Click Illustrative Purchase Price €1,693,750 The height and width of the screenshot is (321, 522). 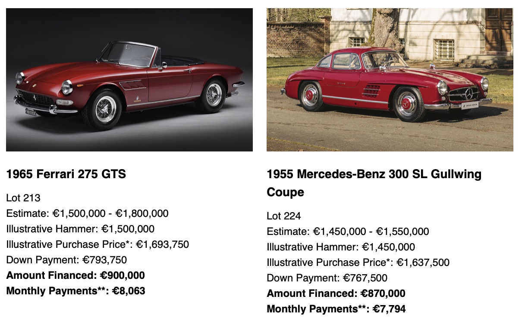[x=97, y=244]
